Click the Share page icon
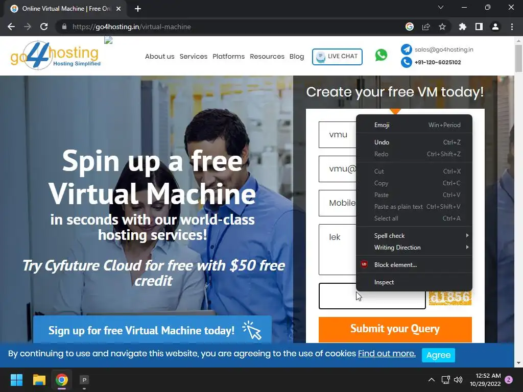 [x=426, y=27]
